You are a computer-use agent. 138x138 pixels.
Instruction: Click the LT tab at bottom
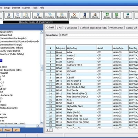click(16, 130)
